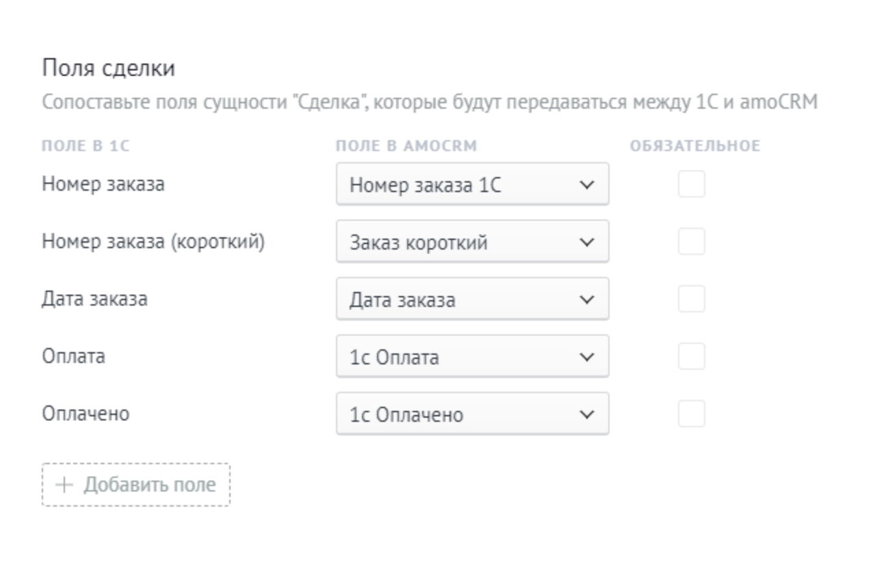Viewport: 873px width, 577px height.
Task: Click the chevron arrow on Заказ короткий dropdown
Action: click(x=586, y=242)
